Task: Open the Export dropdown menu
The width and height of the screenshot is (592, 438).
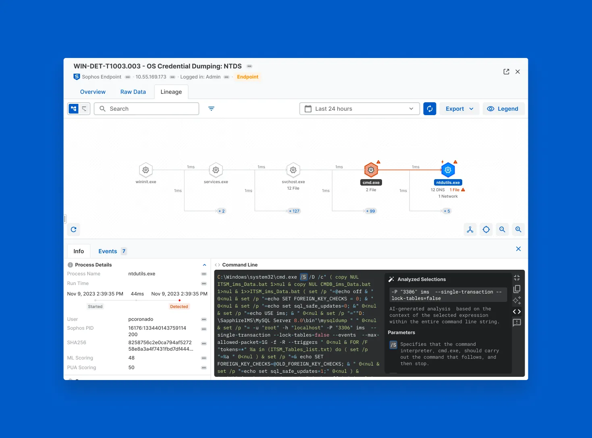Action: point(458,108)
